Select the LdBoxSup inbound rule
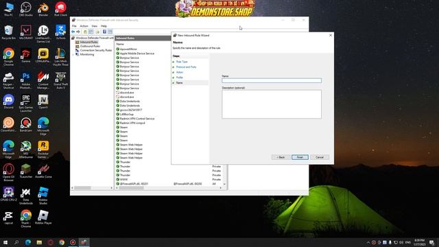Image resolution: width=439 pixels, height=247 pixels. coord(127,115)
